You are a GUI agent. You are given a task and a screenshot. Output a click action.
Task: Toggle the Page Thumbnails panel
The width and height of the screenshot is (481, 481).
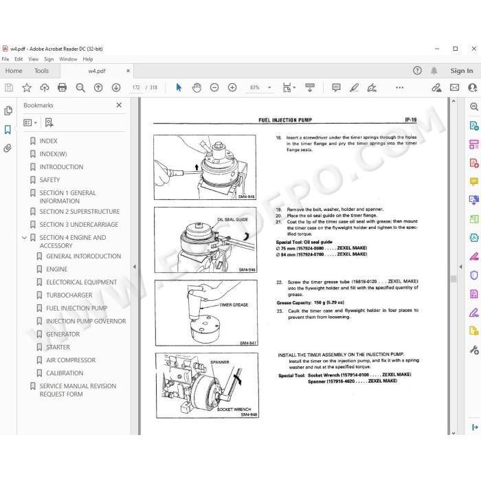(x=8, y=111)
